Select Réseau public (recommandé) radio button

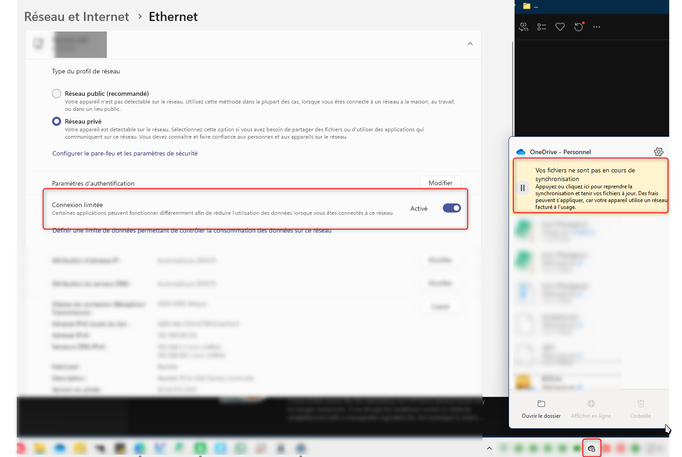[57, 93]
